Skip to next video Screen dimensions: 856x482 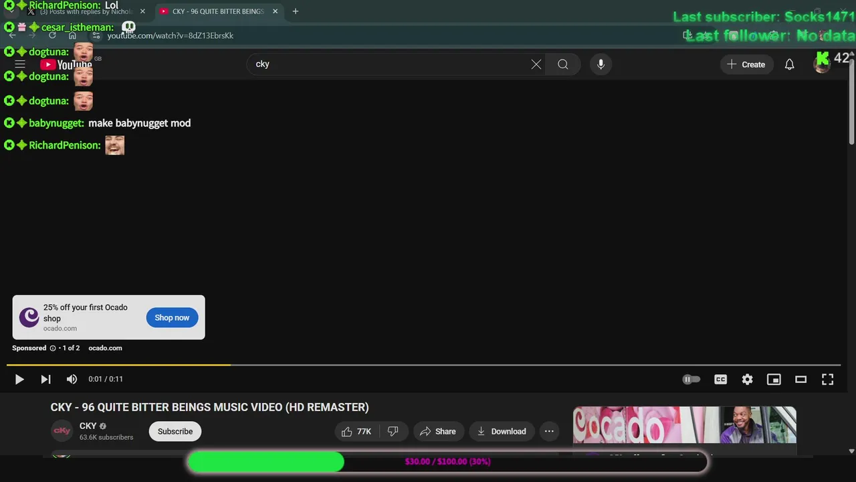click(45, 380)
